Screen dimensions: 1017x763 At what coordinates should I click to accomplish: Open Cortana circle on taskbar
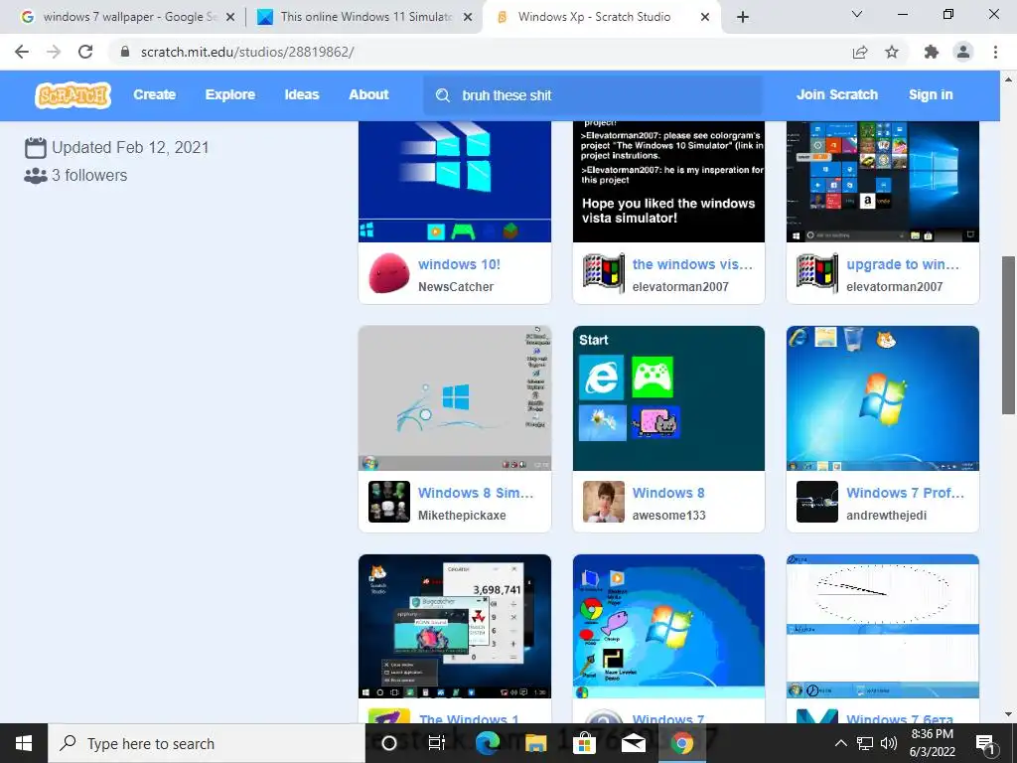click(x=389, y=743)
